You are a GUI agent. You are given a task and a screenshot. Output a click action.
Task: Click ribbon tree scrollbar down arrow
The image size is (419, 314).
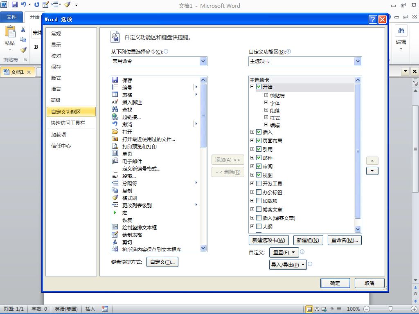pyautogui.click(x=358, y=229)
